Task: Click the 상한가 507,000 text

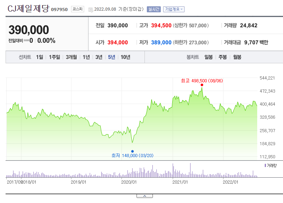Action: tap(191, 25)
